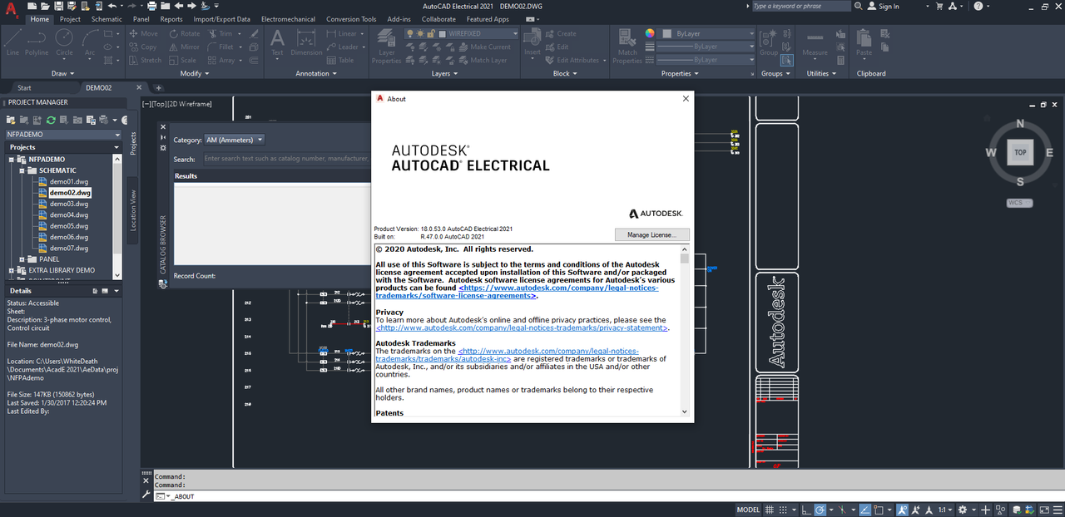Open the Electromechanical ribbon tab
This screenshot has width=1065, height=517.
[x=288, y=18]
